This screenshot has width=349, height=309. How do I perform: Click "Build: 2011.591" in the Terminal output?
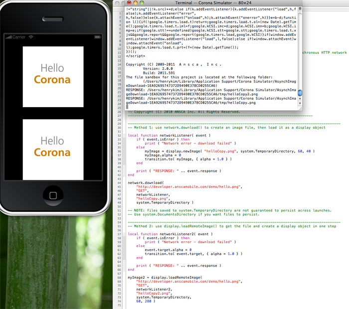pyautogui.click(x=159, y=73)
